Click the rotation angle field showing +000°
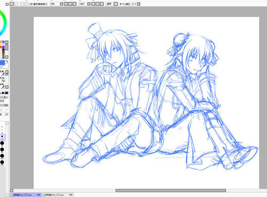The height and width of the screenshot is (197, 267). click(82, 4)
